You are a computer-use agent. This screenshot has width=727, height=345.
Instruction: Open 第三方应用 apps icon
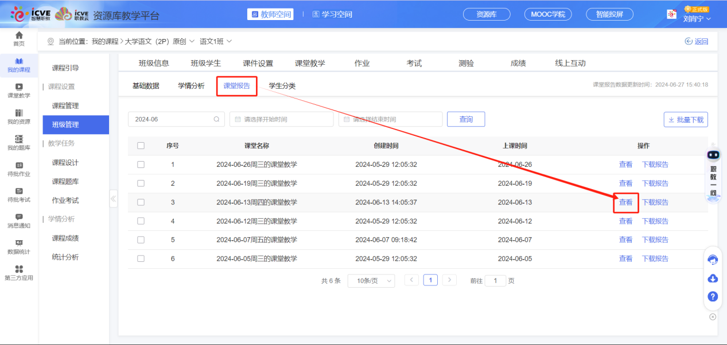19,273
